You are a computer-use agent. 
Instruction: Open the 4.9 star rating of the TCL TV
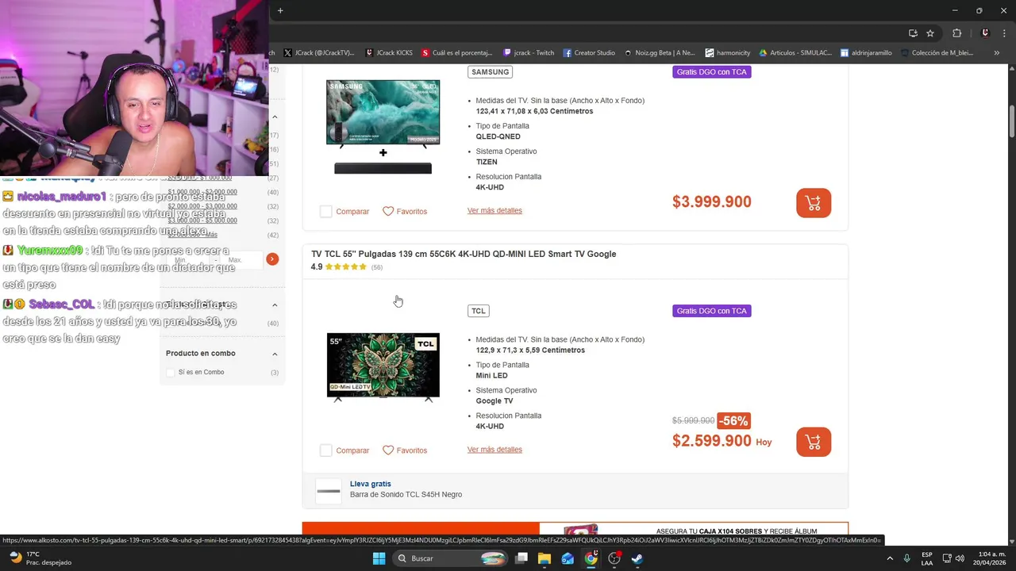347,267
